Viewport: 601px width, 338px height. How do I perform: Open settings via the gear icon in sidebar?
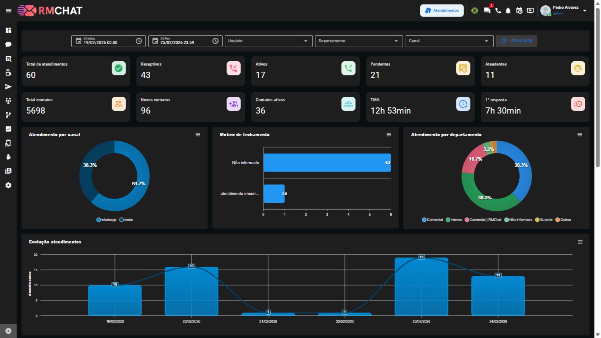[x=8, y=185]
